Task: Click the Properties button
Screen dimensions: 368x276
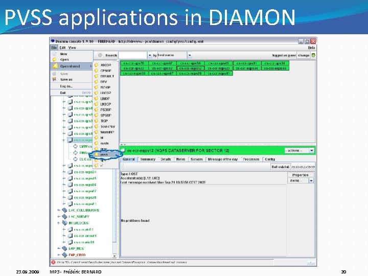Action: pos(301,175)
